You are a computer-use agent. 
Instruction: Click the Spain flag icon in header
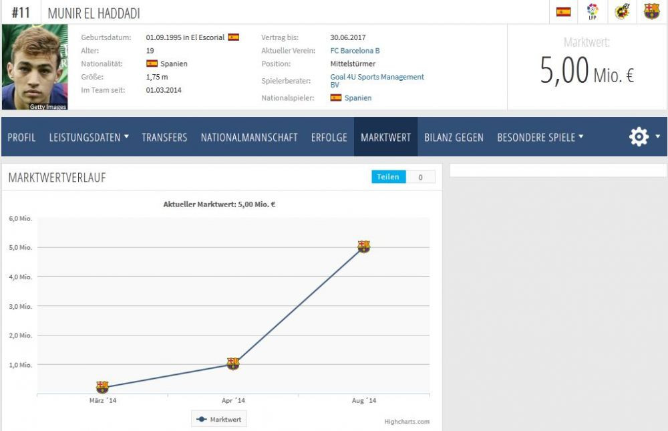[x=563, y=12]
